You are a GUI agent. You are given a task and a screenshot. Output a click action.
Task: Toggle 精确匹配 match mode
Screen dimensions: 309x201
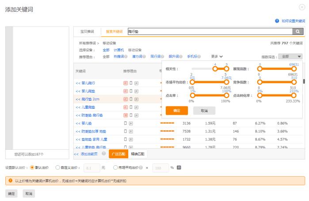(x=137, y=154)
